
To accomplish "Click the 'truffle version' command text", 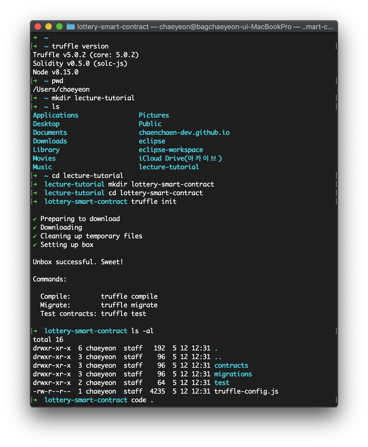I will click(x=80, y=46).
